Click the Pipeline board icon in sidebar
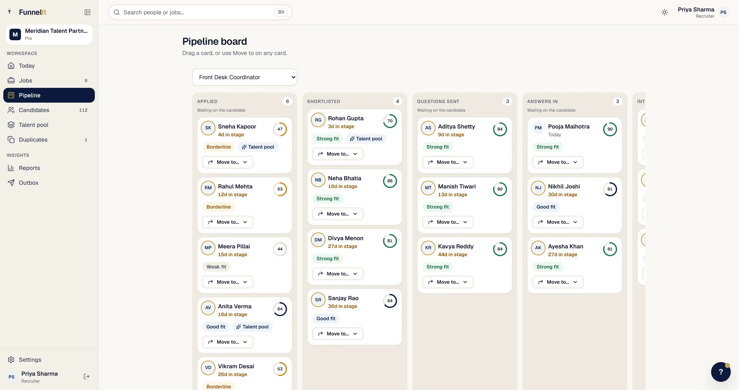Screen dimensions: 739x390 tap(11, 95)
